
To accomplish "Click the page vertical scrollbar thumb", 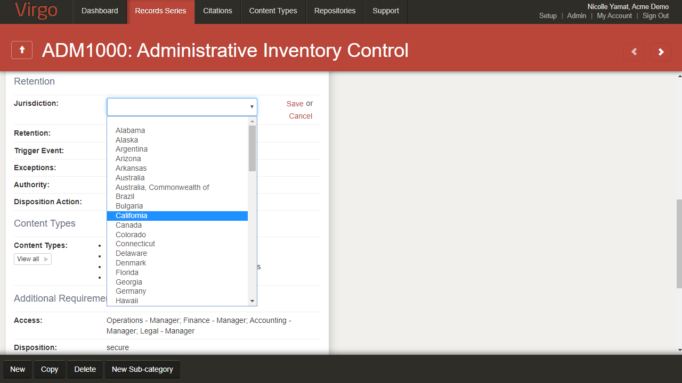I will pos(679,244).
